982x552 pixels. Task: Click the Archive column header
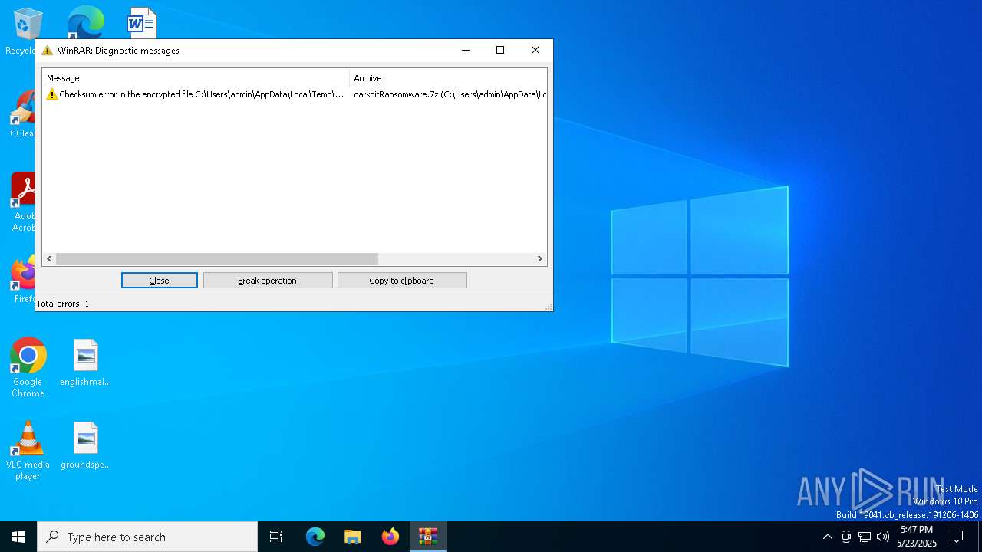tap(448, 78)
